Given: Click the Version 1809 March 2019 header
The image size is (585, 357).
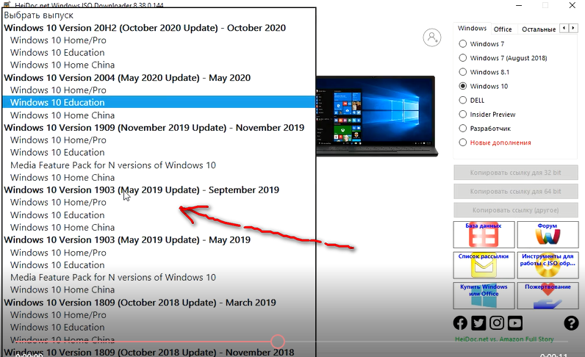Looking at the screenshot, I should (x=159, y=303).
